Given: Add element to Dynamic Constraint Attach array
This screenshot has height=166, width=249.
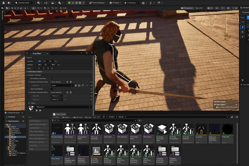Looking at the screenshot, I should pyautogui.click(x=67, y=92).
